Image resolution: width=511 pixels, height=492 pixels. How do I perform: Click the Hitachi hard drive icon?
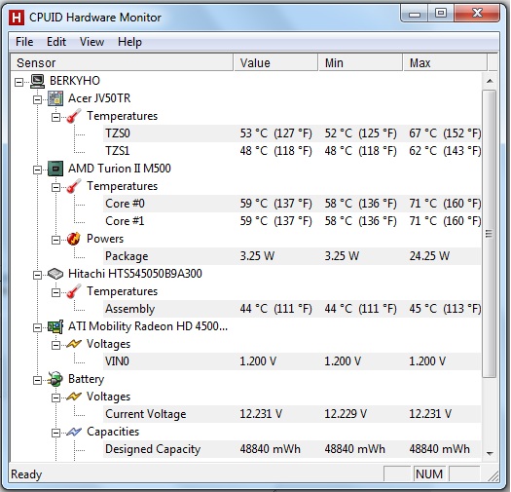55,274
